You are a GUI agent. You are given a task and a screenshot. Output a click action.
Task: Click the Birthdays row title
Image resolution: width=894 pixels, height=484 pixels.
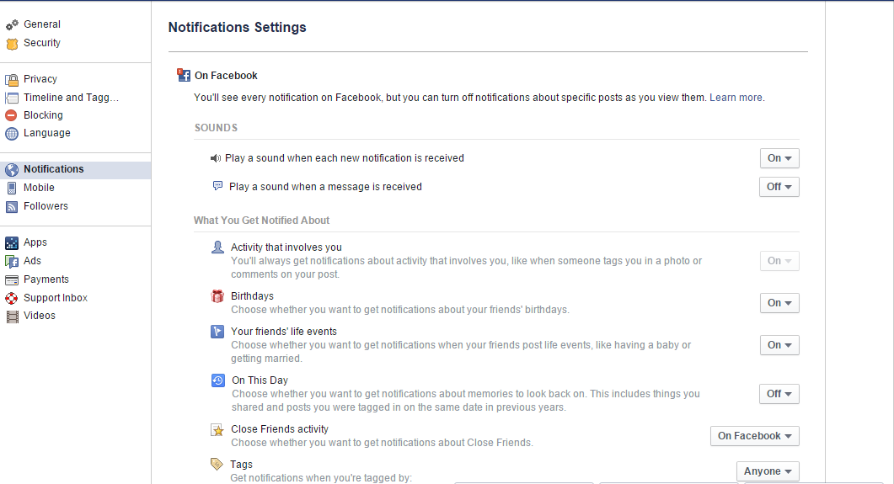tap(252, 296)
